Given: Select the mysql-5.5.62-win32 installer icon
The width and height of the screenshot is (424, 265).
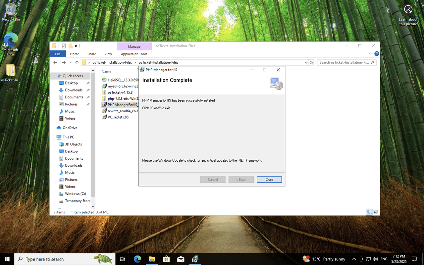Looking at the screenshot, I should [x=104, y=86].
